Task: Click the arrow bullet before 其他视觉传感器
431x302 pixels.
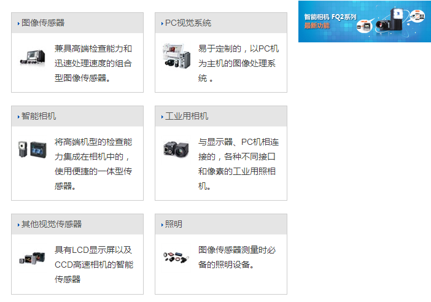Action: pyautogui.click(x=18, y=225)
